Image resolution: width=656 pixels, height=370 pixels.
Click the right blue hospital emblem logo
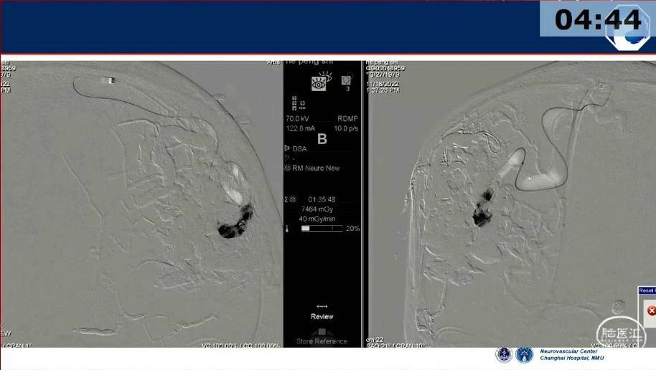[524, 354]
